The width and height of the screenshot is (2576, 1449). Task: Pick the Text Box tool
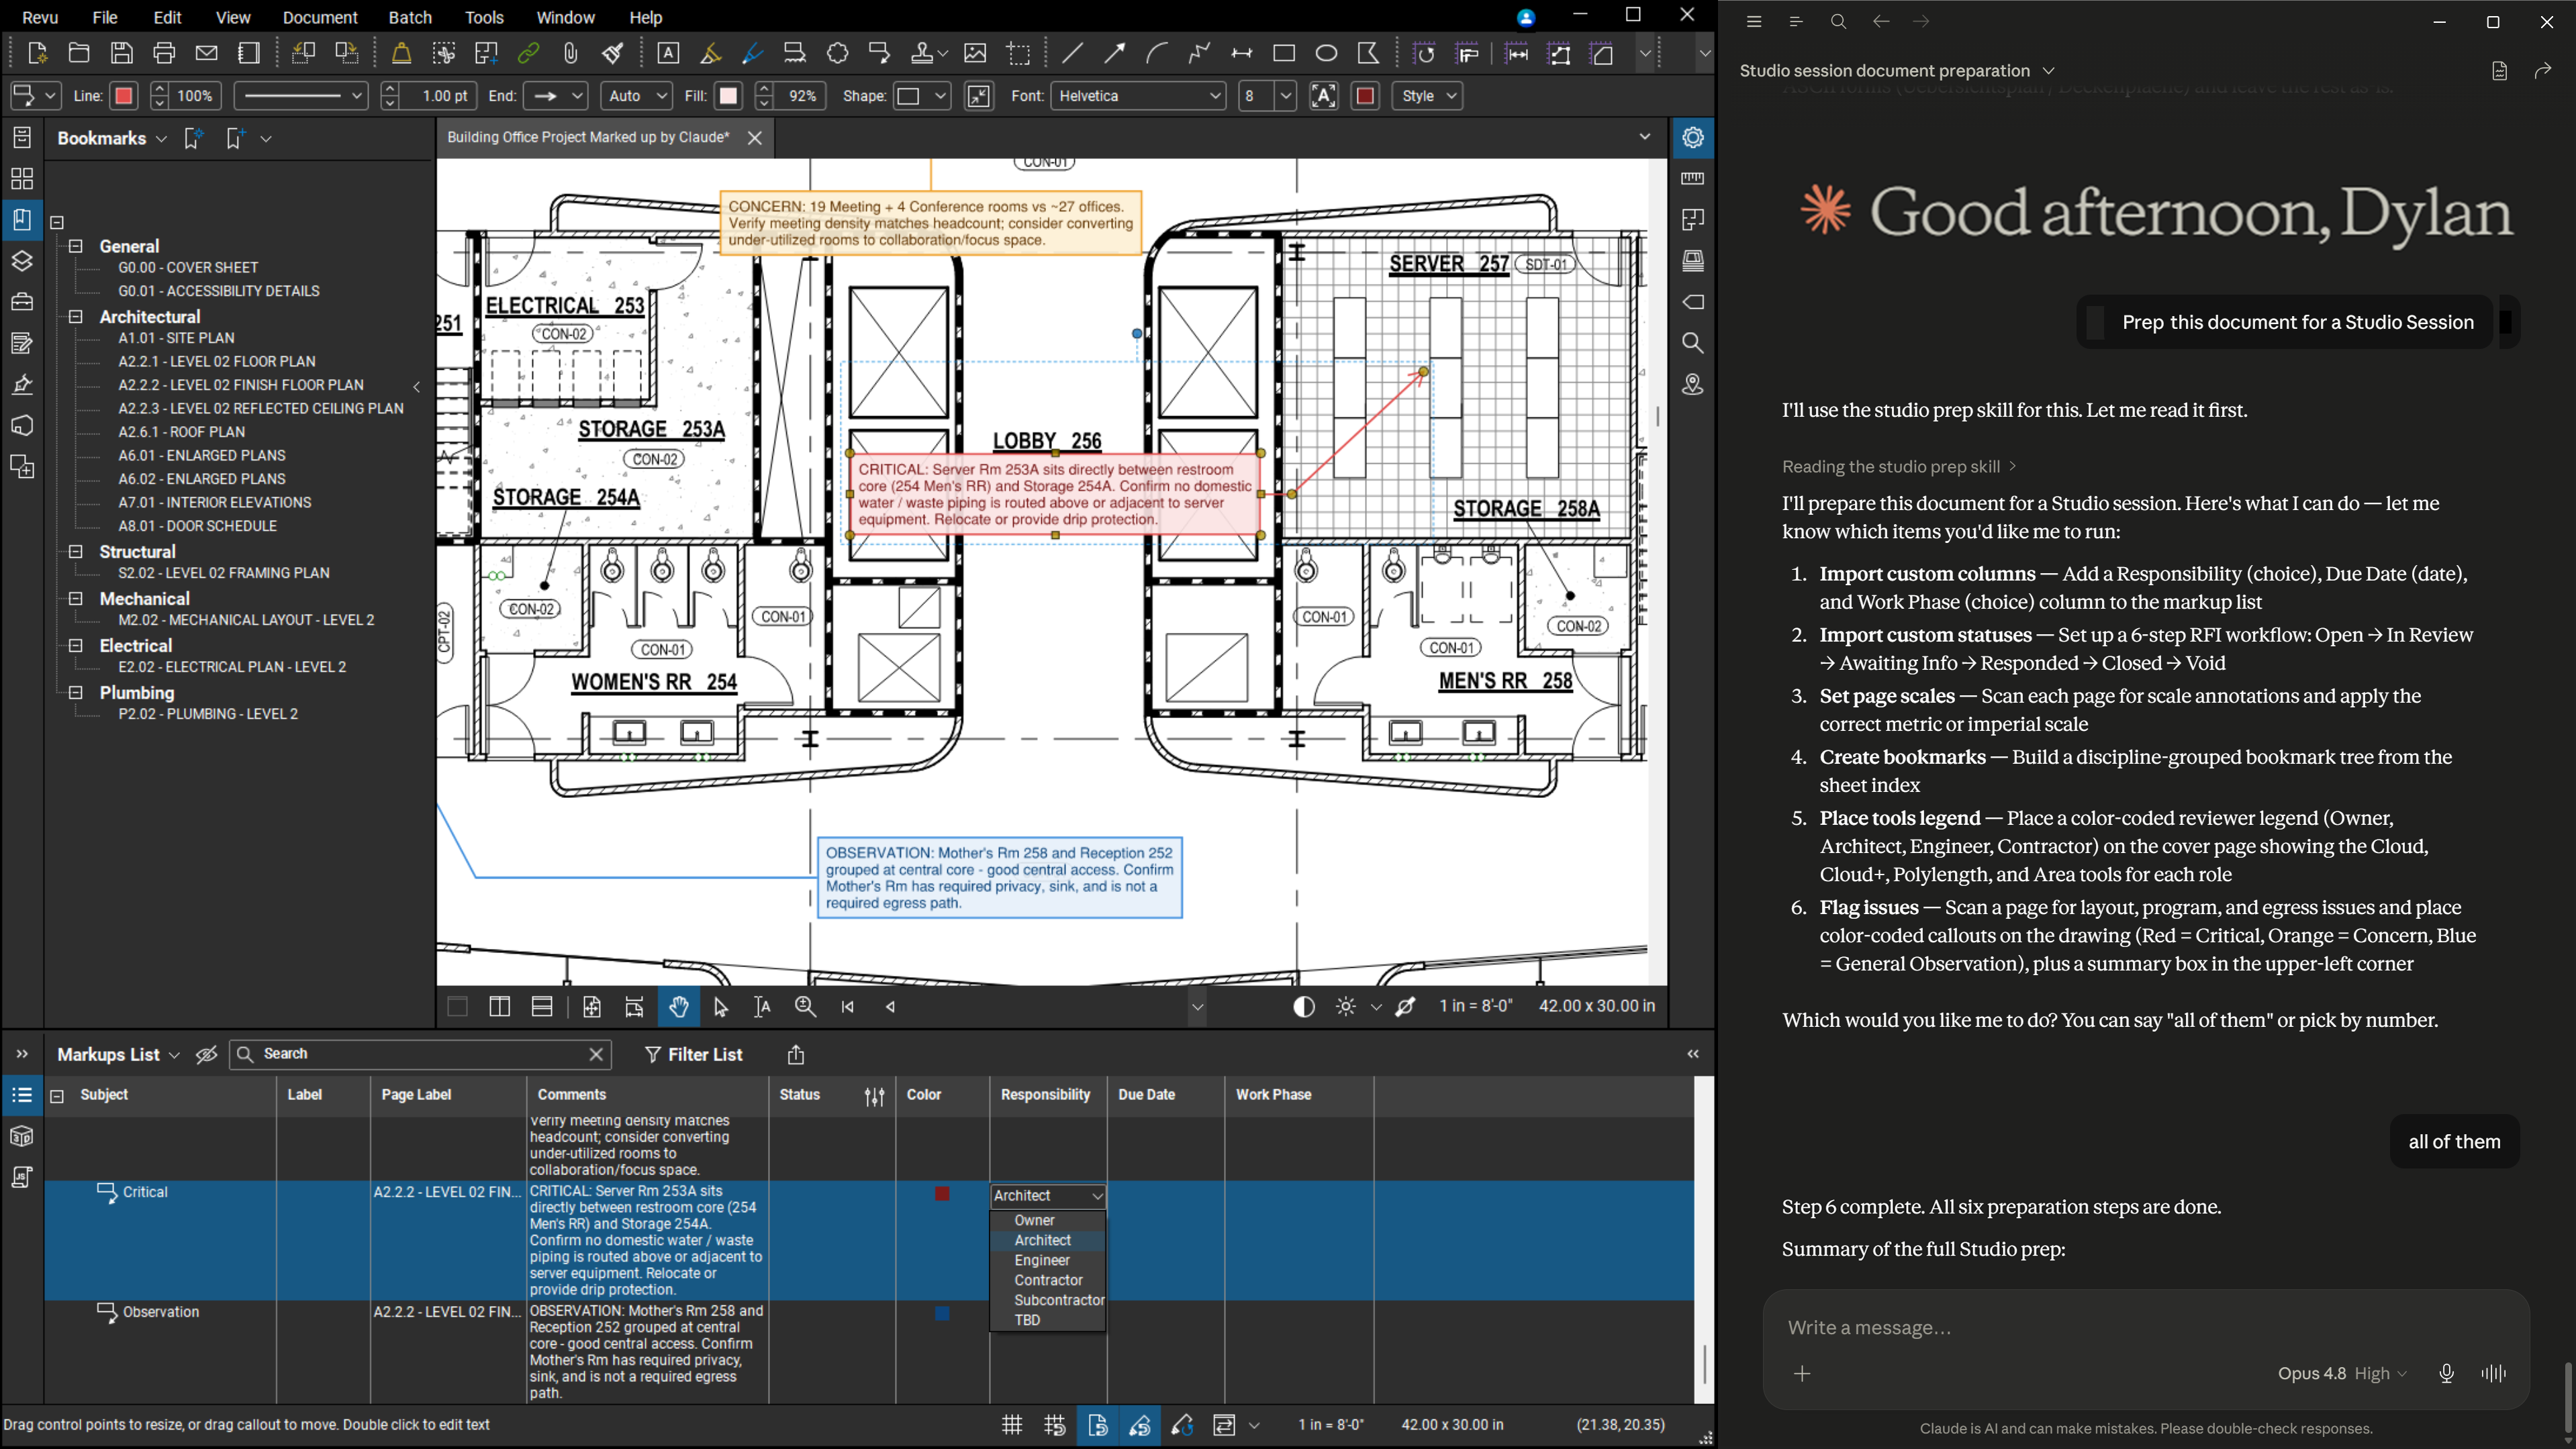[x=668, y=54]
